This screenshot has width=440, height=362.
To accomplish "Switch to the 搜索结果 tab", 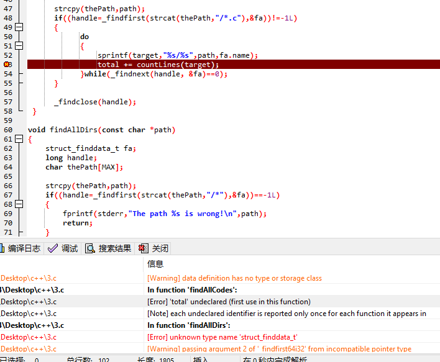I will [114, 248].
